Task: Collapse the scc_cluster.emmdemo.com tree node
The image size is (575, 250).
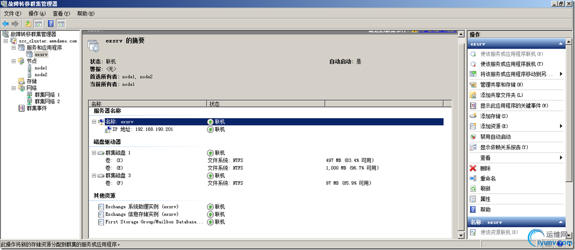Action: click(6, 41)
